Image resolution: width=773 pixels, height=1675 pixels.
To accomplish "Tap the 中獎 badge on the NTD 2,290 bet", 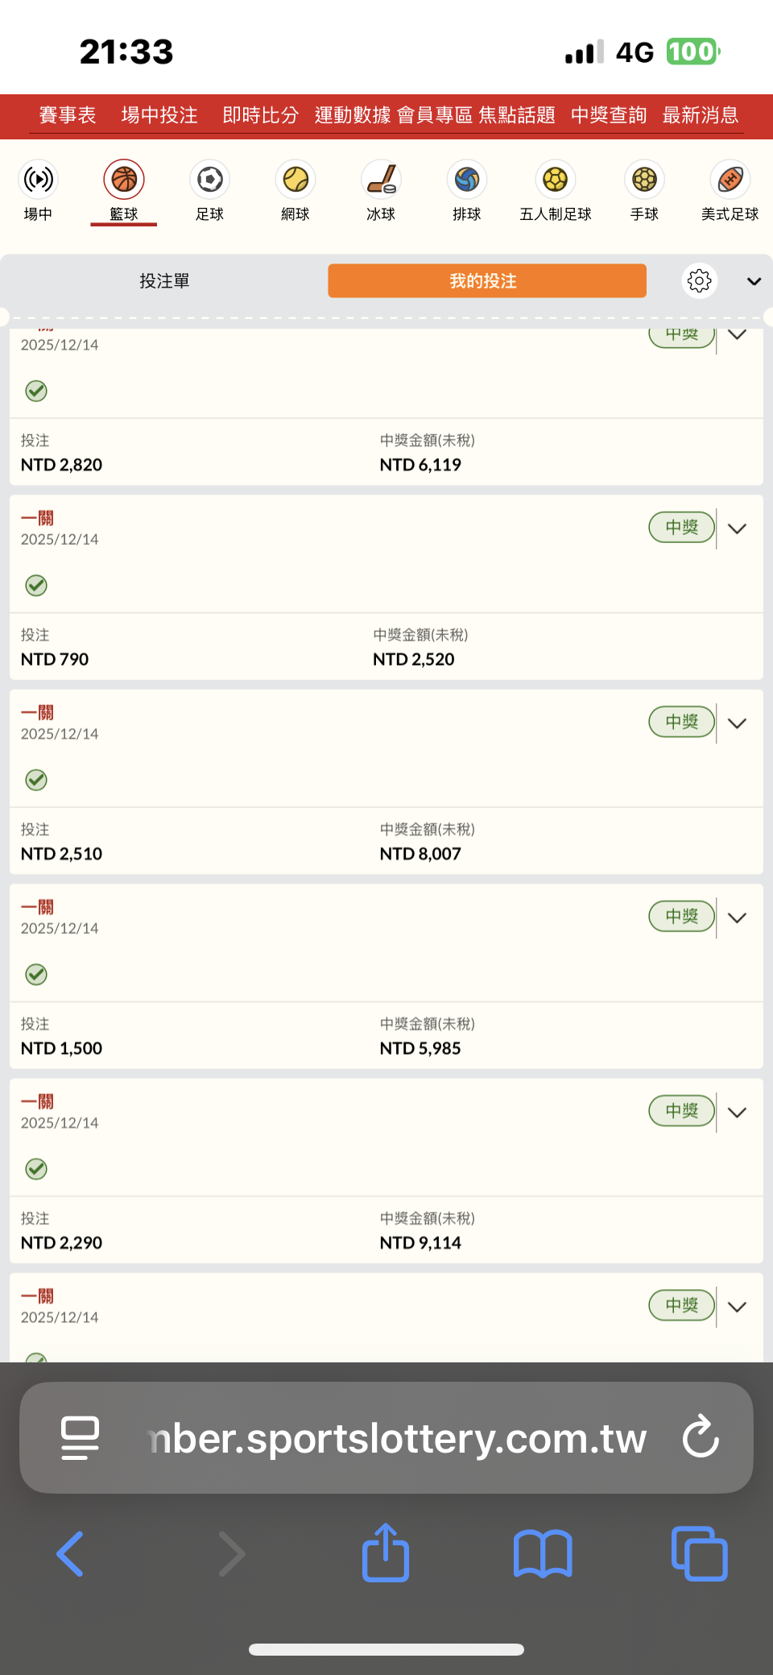I will (x=681, y=1111).
